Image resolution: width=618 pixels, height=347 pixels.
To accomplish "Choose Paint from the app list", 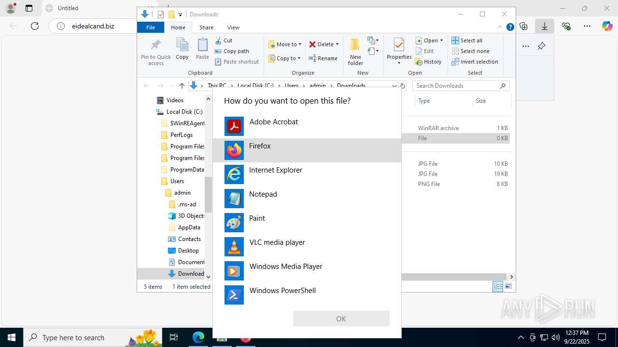I will click(307, 223).
